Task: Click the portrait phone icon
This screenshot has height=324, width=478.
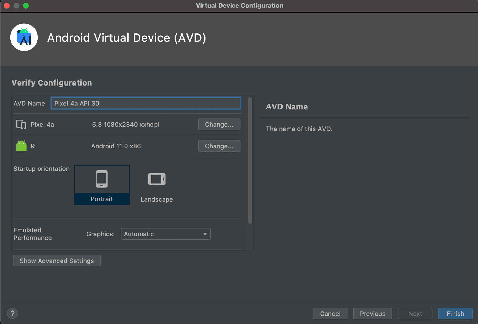Action: (102, 179)
